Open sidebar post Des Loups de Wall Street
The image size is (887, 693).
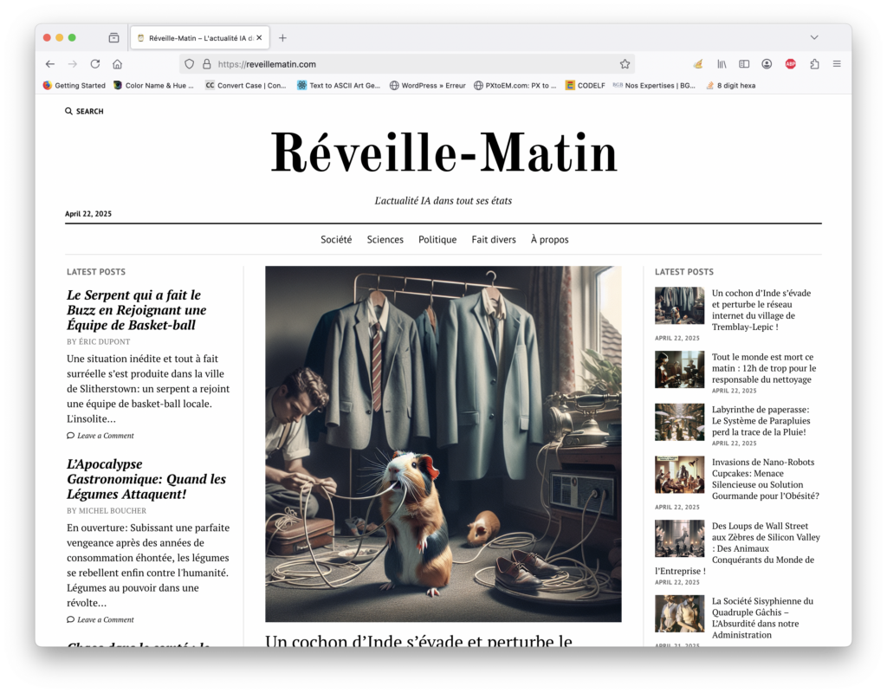coord(766,543)
